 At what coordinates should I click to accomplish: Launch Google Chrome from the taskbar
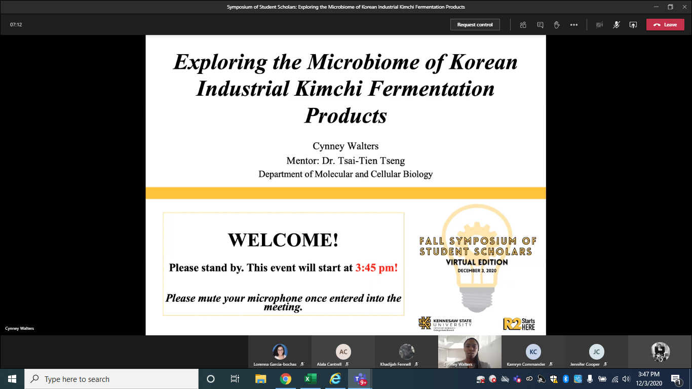pos(286,379)
